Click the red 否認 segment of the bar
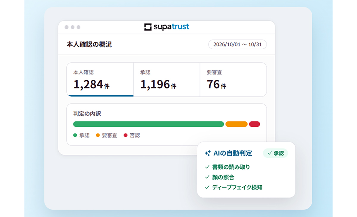 tap(255, 124)
